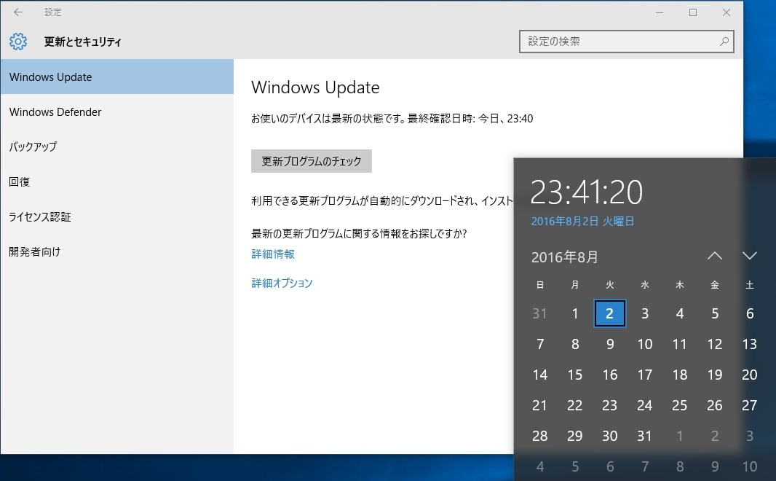
Task: Click the 更新とセキュリティ title
Action: (83, 42)
